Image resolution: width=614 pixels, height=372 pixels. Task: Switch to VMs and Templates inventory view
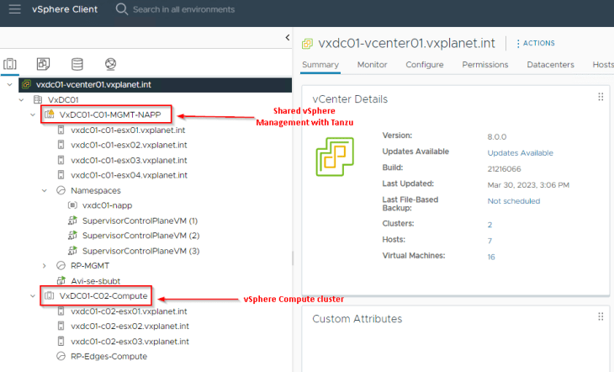43,64
